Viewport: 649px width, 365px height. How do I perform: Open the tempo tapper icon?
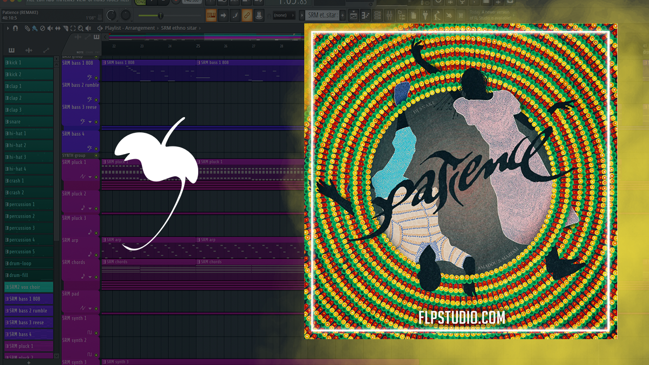point(437,15)
